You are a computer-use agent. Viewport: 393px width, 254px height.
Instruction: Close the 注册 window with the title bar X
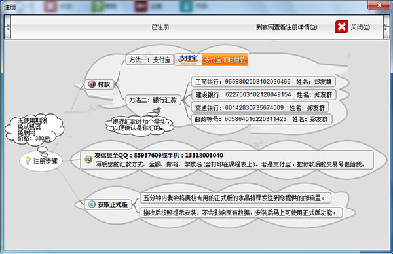(x=379, y=5)
